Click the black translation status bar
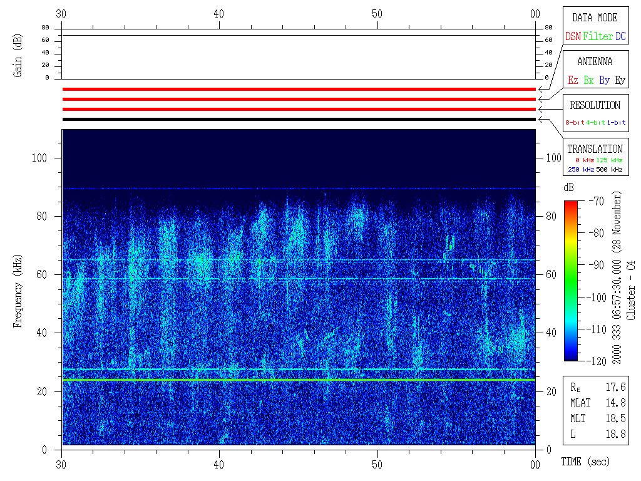This screenshot has height=481, width=641. pos(299,119)
